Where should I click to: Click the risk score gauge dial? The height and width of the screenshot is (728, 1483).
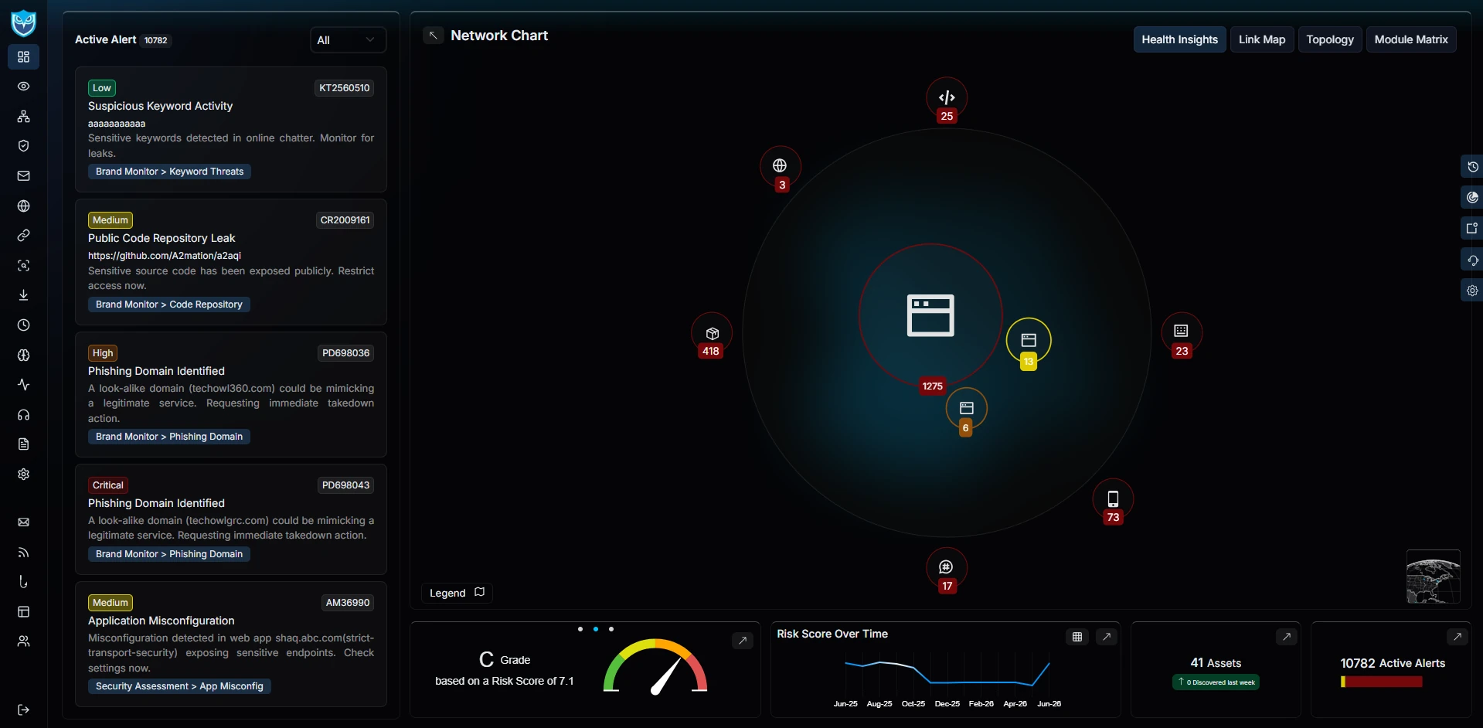pos(655,667)
